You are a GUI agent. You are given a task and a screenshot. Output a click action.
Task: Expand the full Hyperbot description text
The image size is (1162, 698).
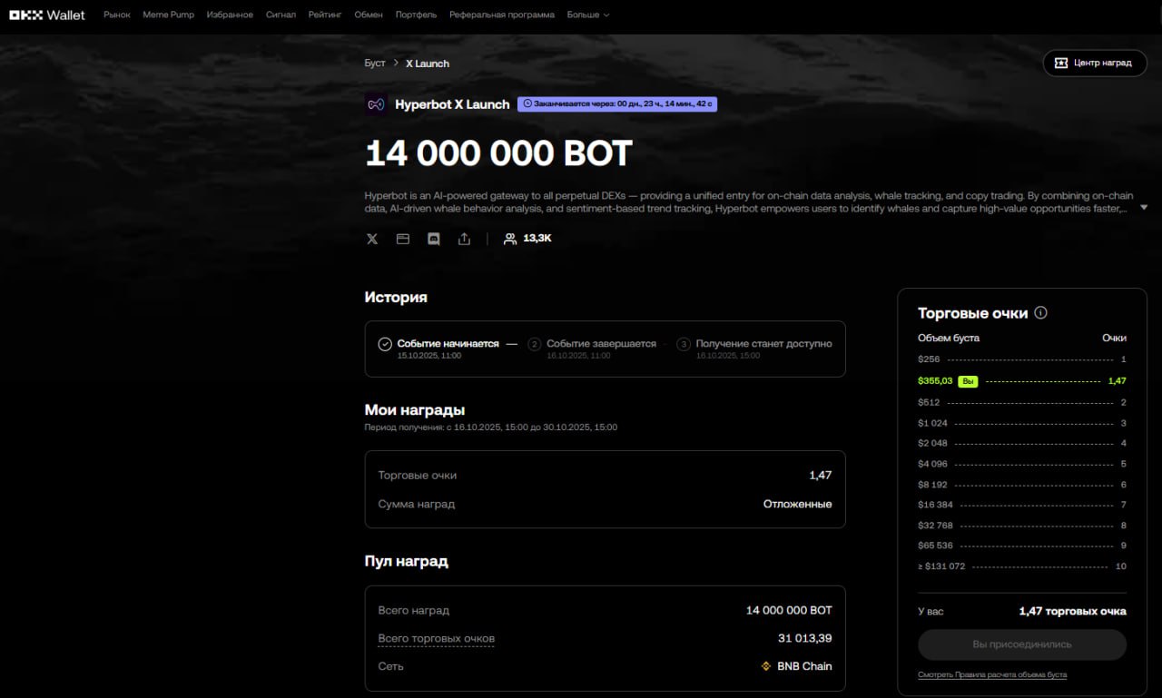point(1143,208)
